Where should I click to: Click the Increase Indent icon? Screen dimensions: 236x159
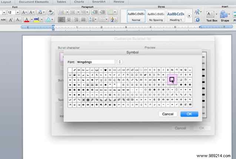click(x=103, y=12)
